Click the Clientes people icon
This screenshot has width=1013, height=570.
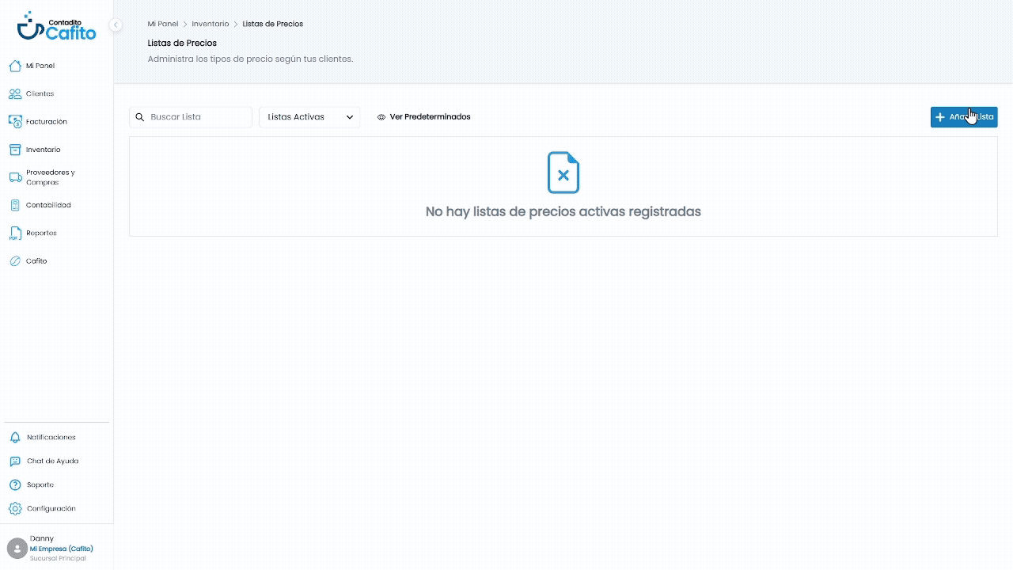(x=15, y=93)
